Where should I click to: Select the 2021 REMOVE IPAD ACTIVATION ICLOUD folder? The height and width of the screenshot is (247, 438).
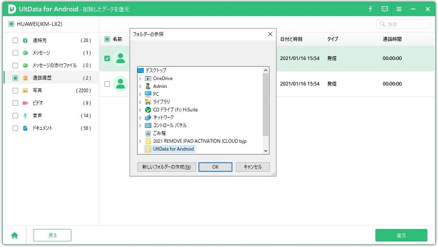[196, 141]
